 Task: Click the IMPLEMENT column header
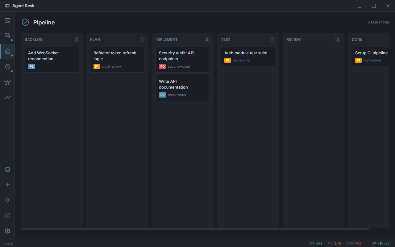(167, 40)
